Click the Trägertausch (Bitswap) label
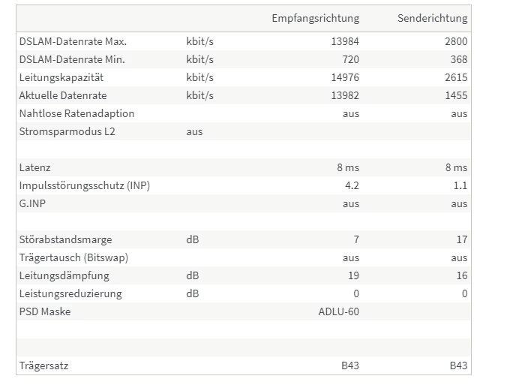 (x=73, y=257)
